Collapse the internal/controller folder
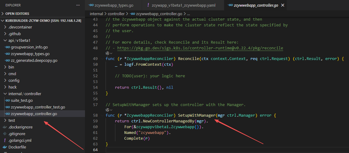 (x=5, y=94)
